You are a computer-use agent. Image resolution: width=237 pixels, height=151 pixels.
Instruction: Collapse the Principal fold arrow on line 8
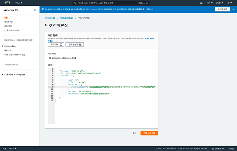tap(54, 85)
